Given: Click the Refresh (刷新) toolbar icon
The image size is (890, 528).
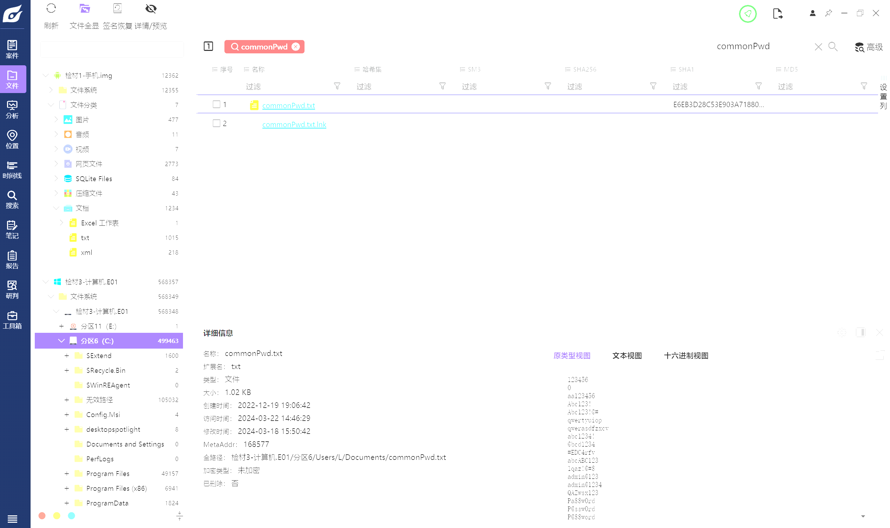Looking at the screenshot, I should [x=51, y=8].
